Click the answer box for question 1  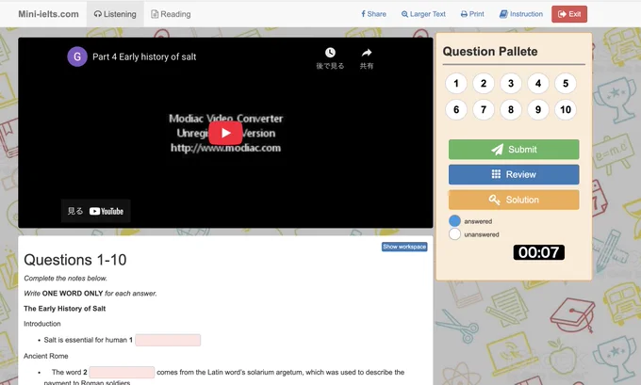pyautogui.click(x=168, y=340)
